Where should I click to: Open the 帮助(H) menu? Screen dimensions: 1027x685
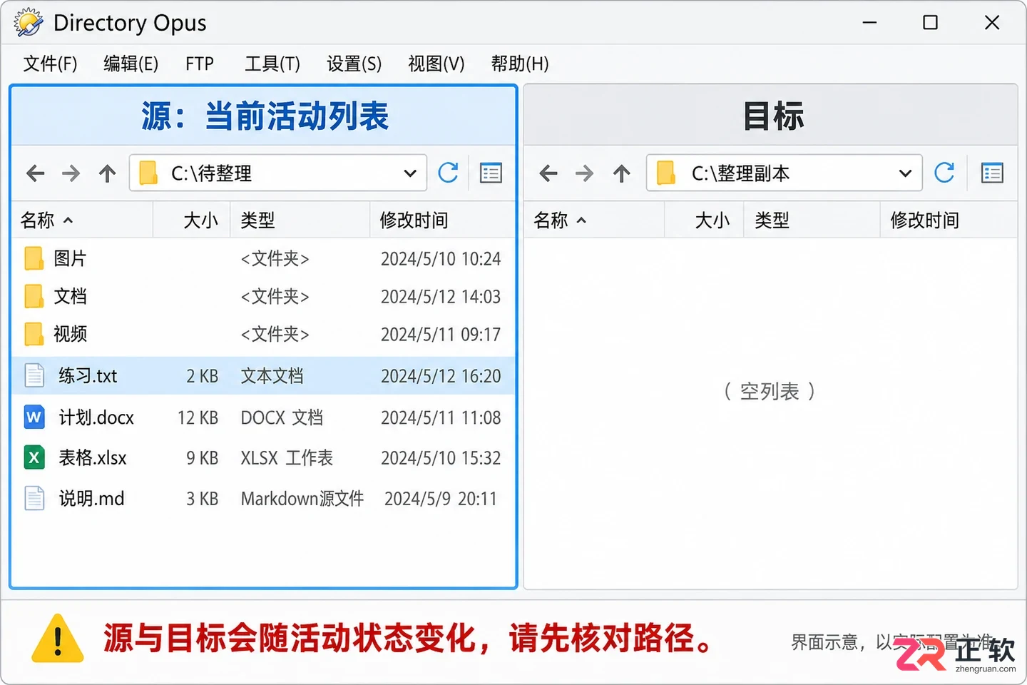[x=520, y=64]
